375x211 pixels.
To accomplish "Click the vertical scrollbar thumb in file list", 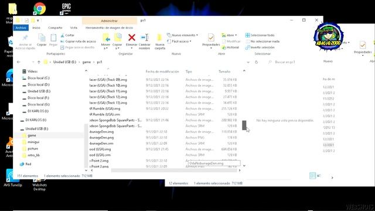I will click(x=244, y=125).
